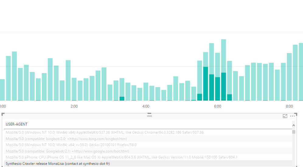
Task: Select the iPhone Safari user-agent row
Action: 121,157
